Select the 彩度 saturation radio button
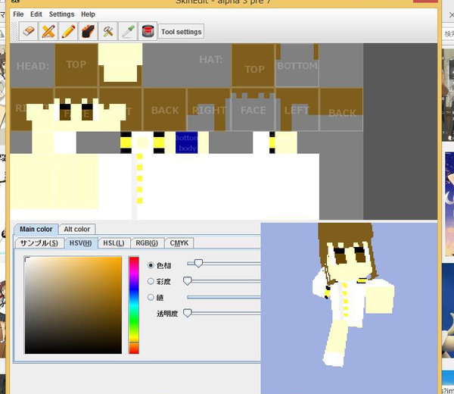Viewport: 454px width, 394px height. (x=151, y=281)
